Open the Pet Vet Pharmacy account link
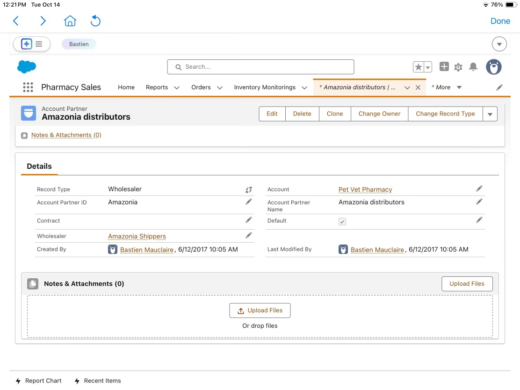The width and height of the screenshot is (520, 390). tap(365, 189)
